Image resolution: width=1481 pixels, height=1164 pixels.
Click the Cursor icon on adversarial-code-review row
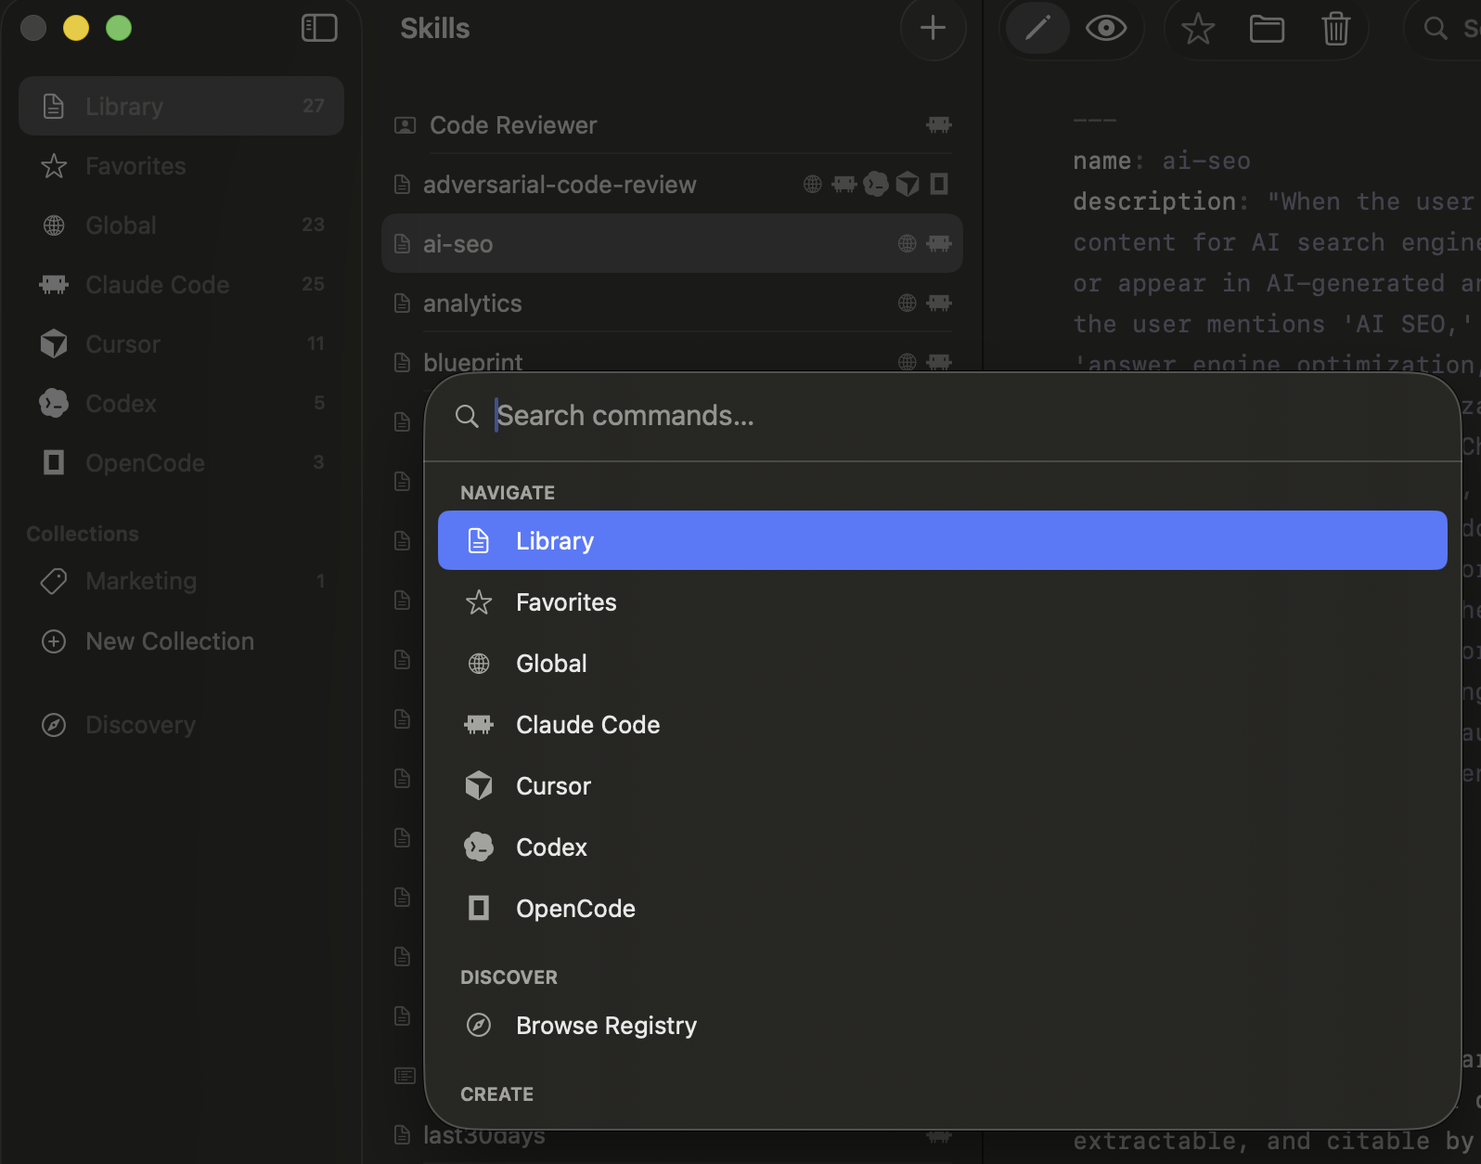point(908,184)
